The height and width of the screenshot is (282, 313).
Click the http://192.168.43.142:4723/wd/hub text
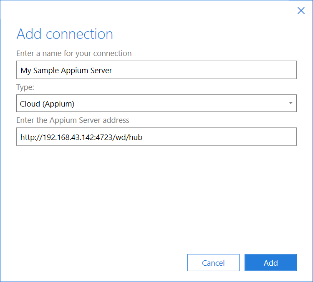[x=81, y=137]
